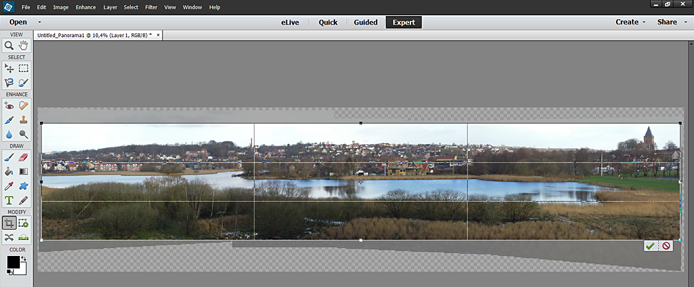
Task: Click the vertical scrollbar on the right
Action: tap(691, 164)
